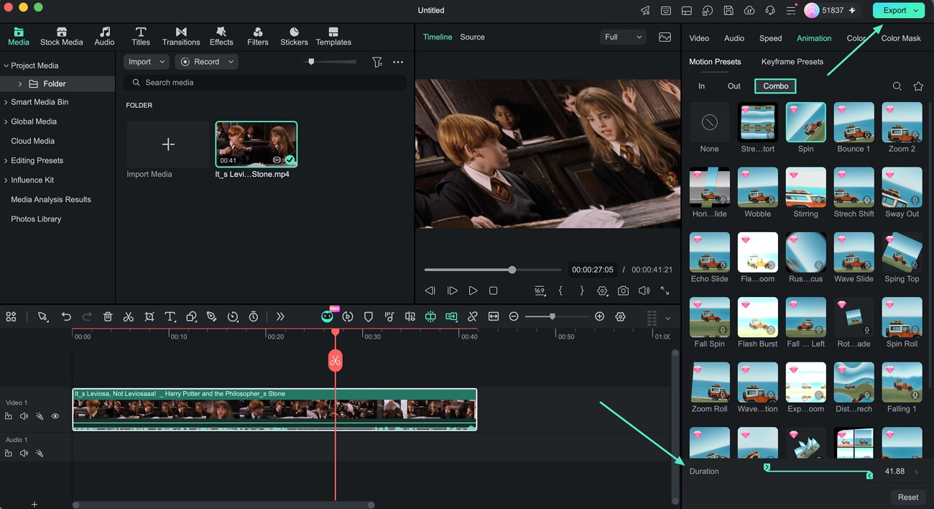Open the aspect ratio 16:9 menu

pyautogui.click(x=540, y=290)
